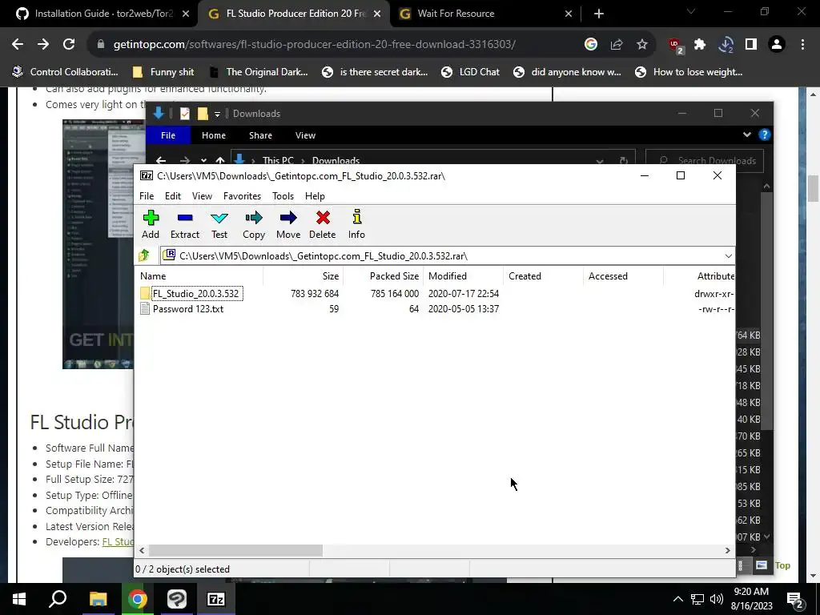Image resolution: width=820 pixels, height=615 pixels.
Task: Close the FL Studio Producer Edition tab
Action: click(377, 14)
